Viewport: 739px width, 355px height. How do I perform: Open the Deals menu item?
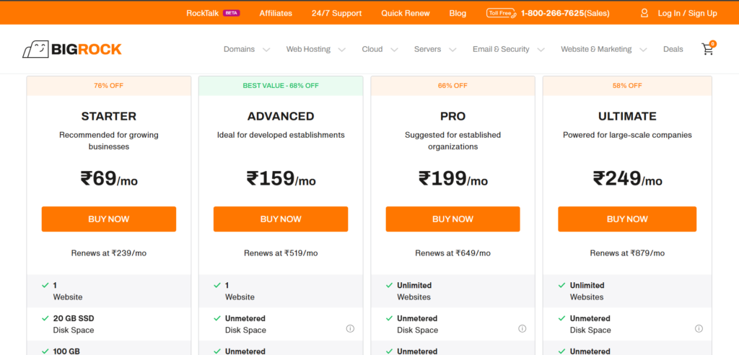[x=673, y=49]
